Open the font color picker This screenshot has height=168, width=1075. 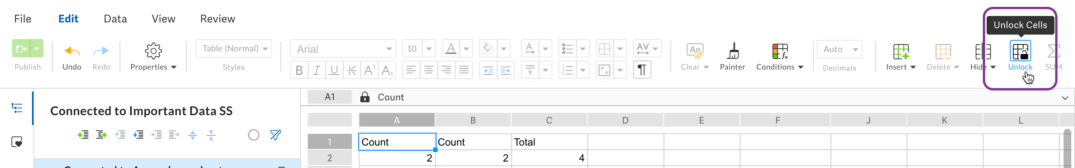451,49
